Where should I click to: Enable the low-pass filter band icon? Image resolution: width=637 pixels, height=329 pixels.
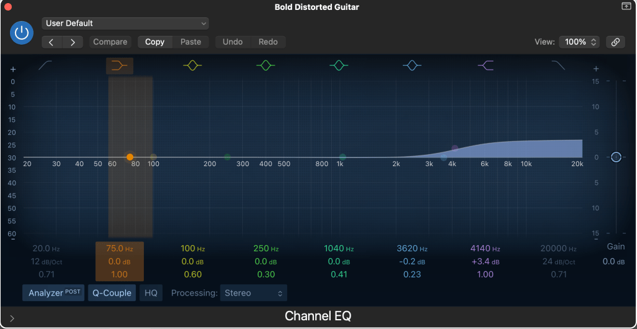tap(559, 65)
